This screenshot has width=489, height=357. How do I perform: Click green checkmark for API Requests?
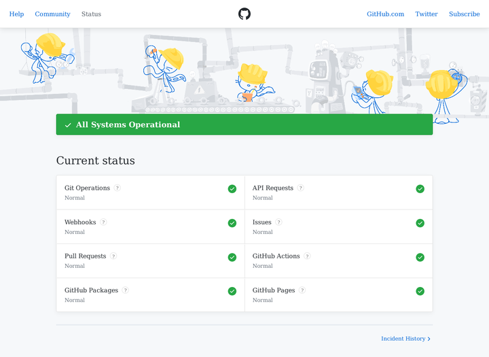[x=420, y=189]
